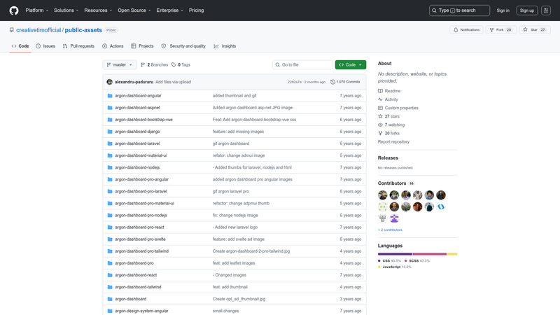The width and height of the screenshot is (560, 315).
Task: Click the Sign up button
Action: 527,10
